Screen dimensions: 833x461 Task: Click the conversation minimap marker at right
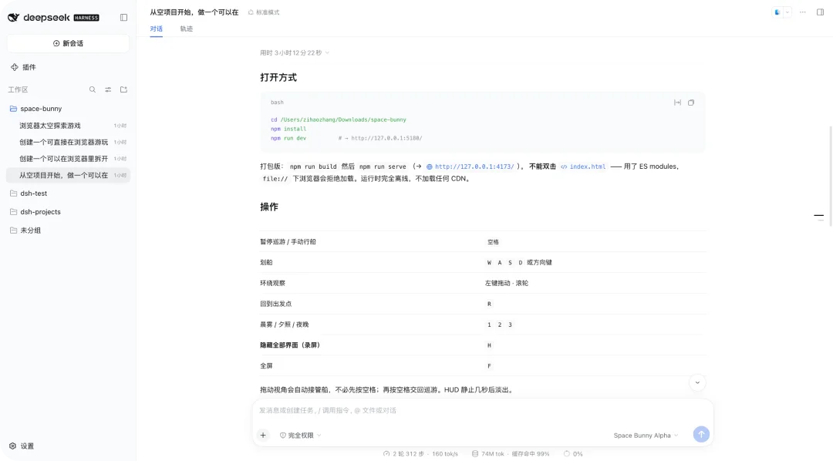(818, 216)
